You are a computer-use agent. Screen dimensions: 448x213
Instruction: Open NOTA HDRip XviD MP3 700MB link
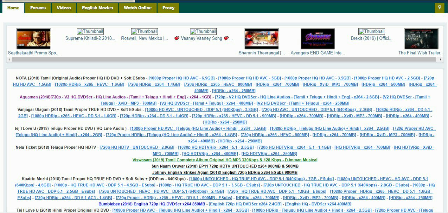point(330,85)
